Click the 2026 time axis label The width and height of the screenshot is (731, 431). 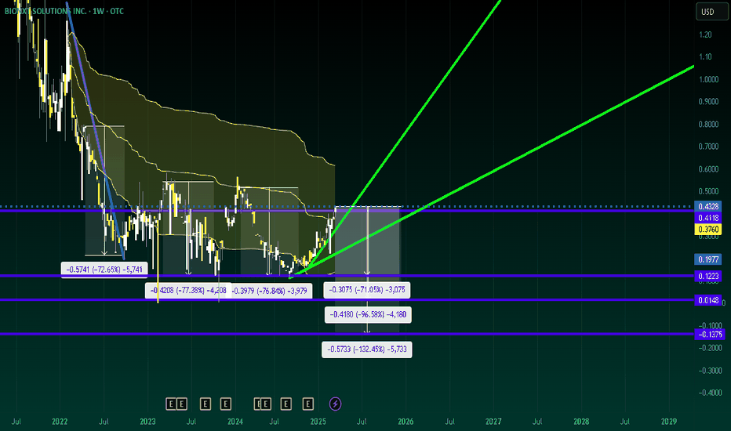[x=406, y=422]
